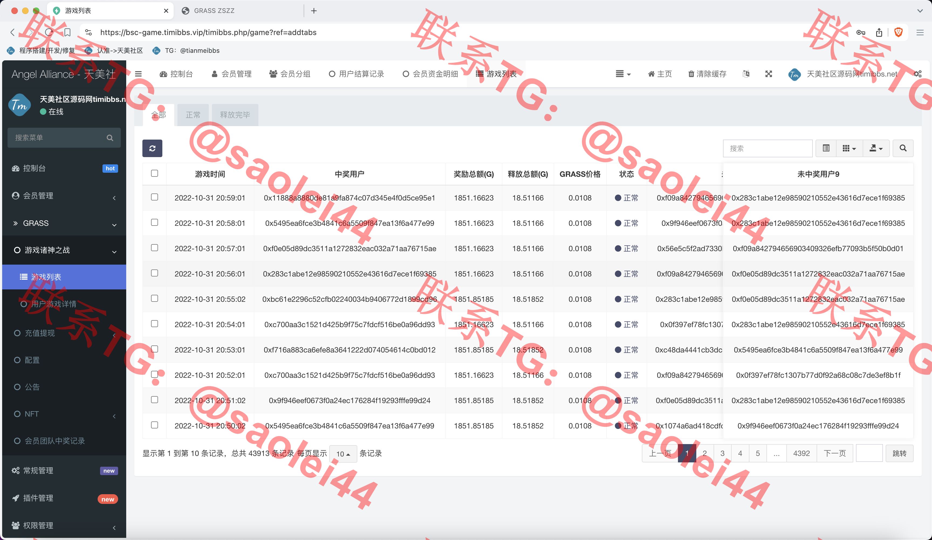The height and width of the screenshot is (540, 932).
Task: Reload the browser page
Action: coord(49,32)
